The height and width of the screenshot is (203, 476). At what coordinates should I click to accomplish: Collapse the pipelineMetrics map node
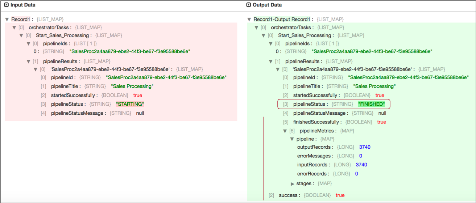point(285,131)
